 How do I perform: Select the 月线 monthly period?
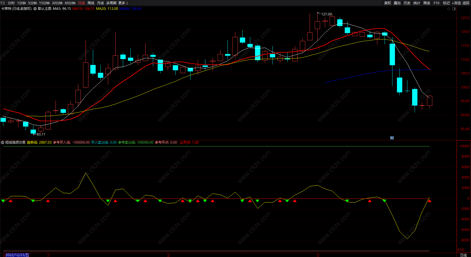100,3
